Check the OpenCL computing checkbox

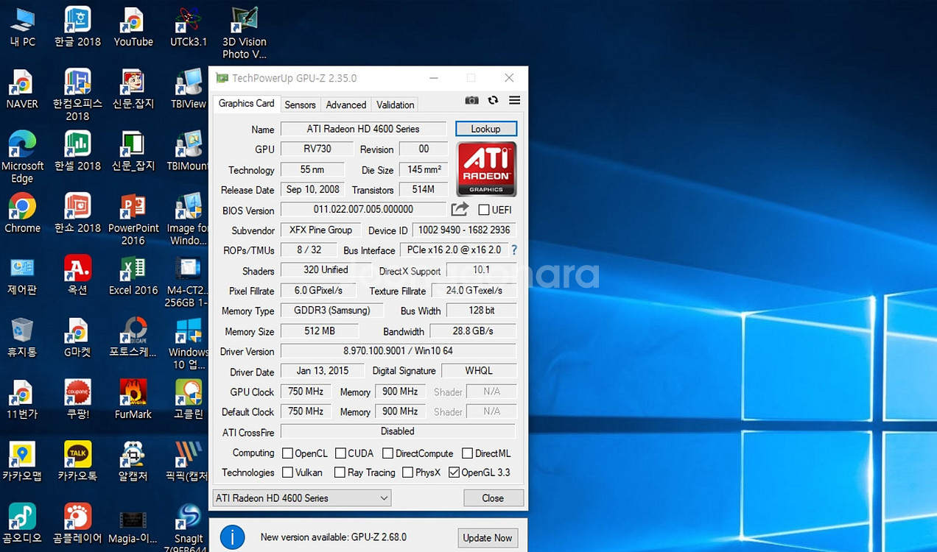[x=287, y=453]
